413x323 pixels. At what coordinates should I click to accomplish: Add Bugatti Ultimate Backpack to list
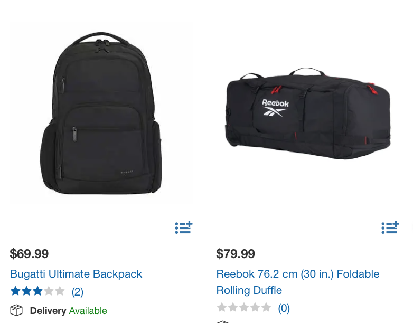click(x=184, y=227)
